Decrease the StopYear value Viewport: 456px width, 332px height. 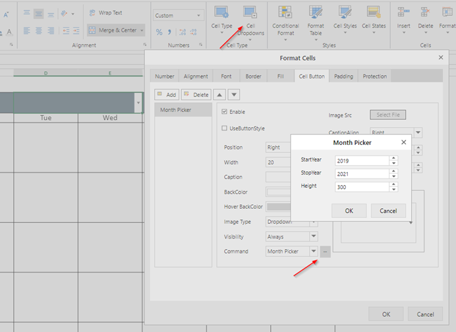(394, 177)
